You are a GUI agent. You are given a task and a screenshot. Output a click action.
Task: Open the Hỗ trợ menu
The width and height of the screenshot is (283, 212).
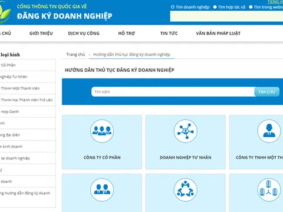126,34
